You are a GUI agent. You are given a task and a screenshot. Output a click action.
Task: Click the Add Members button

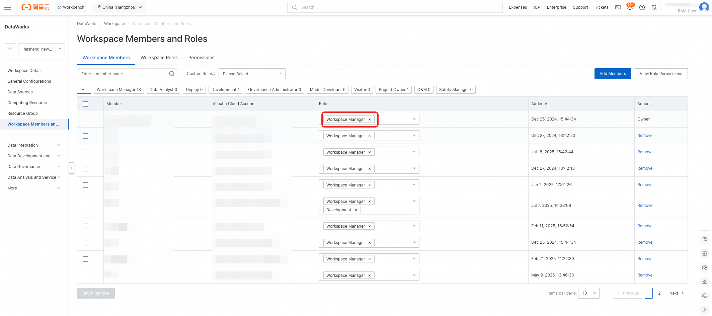pos(613,74)
